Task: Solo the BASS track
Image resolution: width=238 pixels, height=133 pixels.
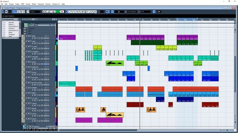Action: point(30,93)
